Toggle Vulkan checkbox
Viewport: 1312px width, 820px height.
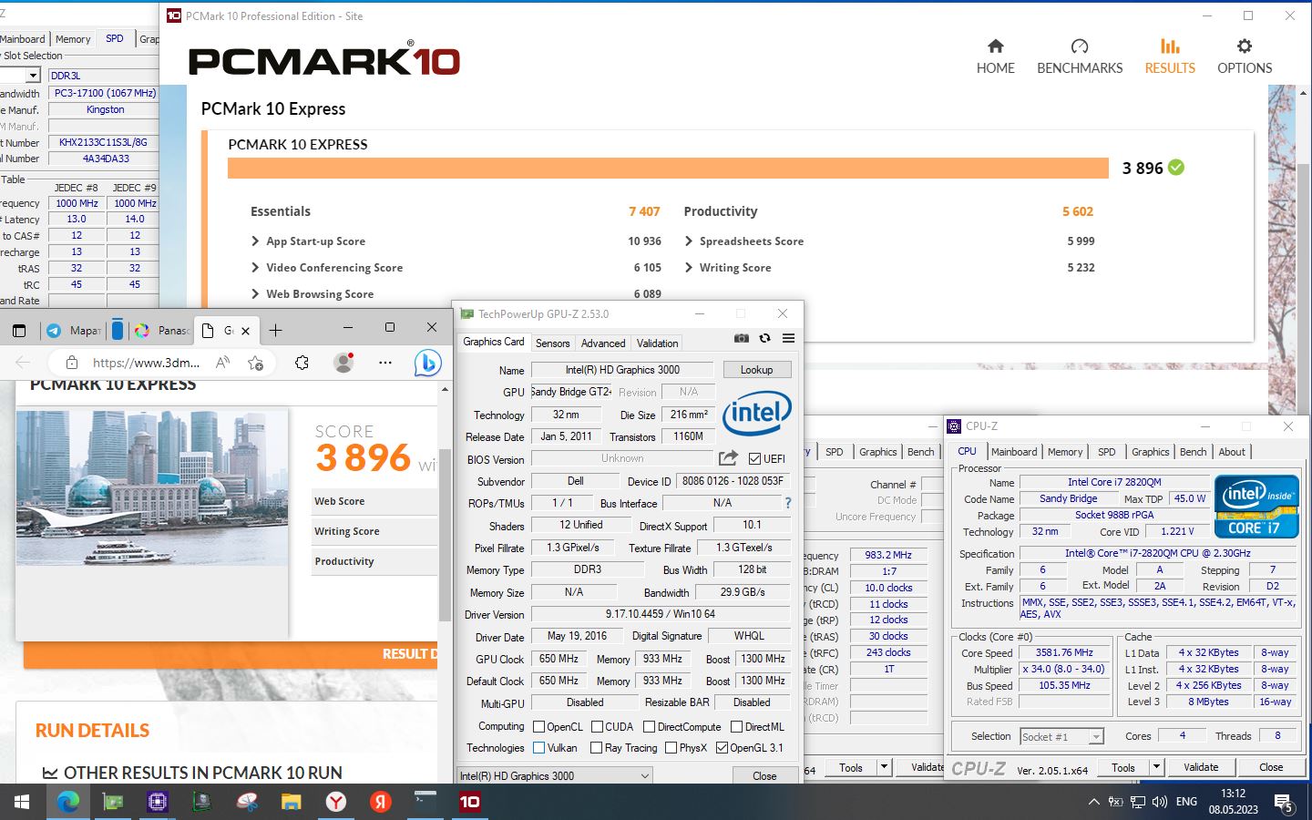(x=538, y=747)
